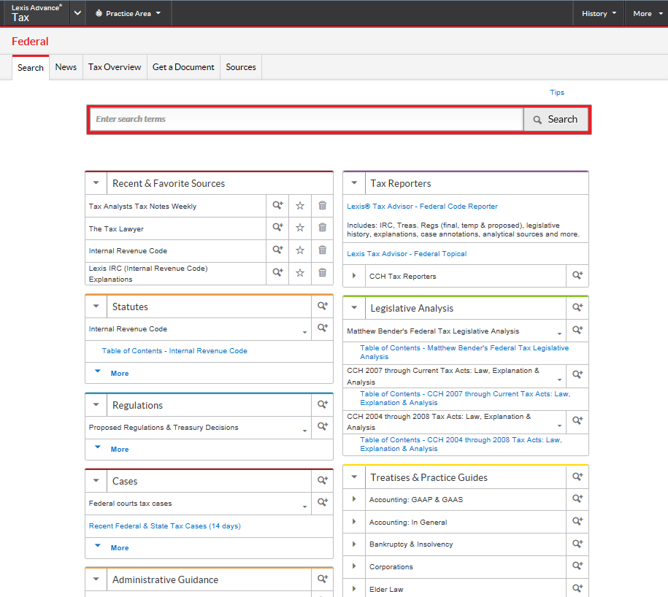Remove The Tax Lawyer using trash icon

323,228
